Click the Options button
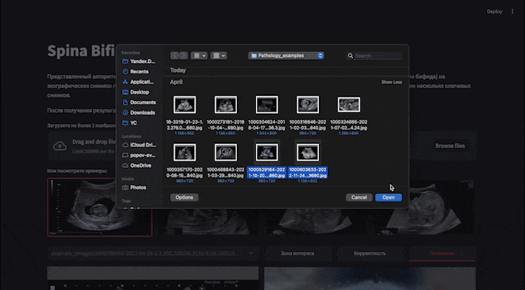The image size is (525, 290). pos(184,197)
